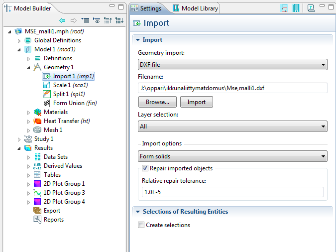Click the Expand All tree icon
The height and width of the screenshot is (252, 336).
tap(119, 20)
